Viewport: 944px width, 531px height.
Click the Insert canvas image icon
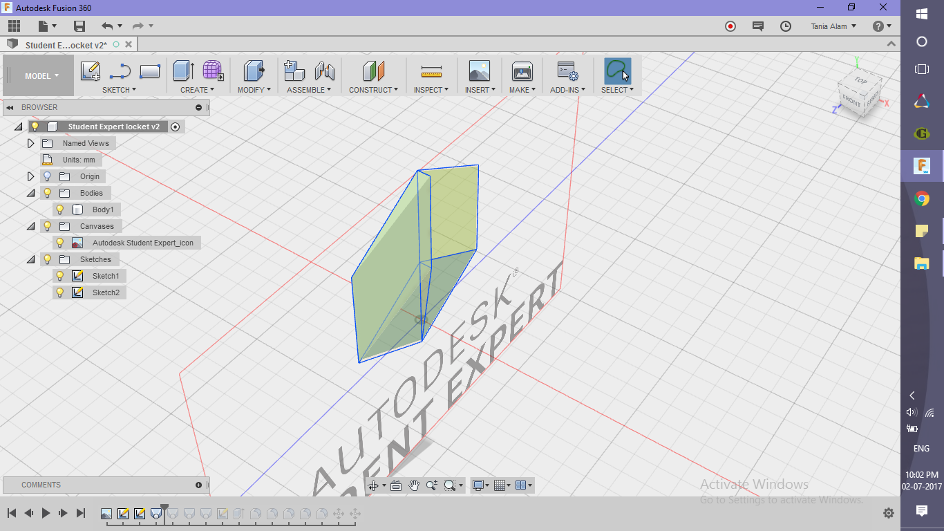479,71
